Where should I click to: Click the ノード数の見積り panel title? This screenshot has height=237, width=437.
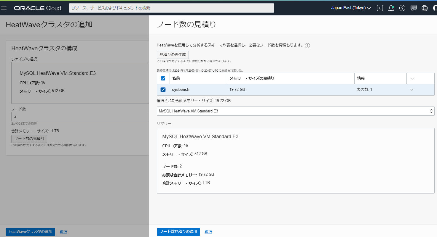(186, 24)
